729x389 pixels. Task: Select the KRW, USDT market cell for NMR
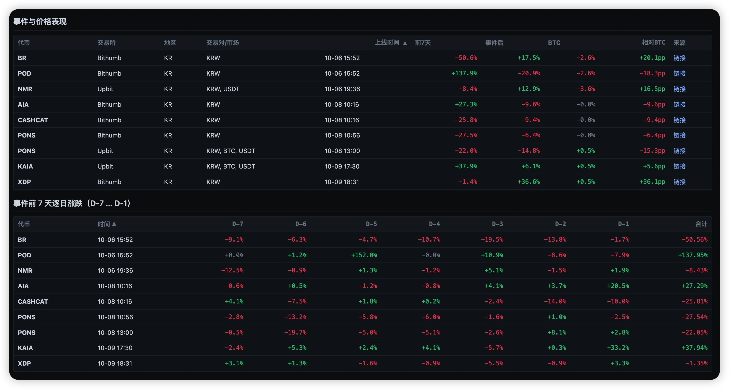click(x=223, y=89)
